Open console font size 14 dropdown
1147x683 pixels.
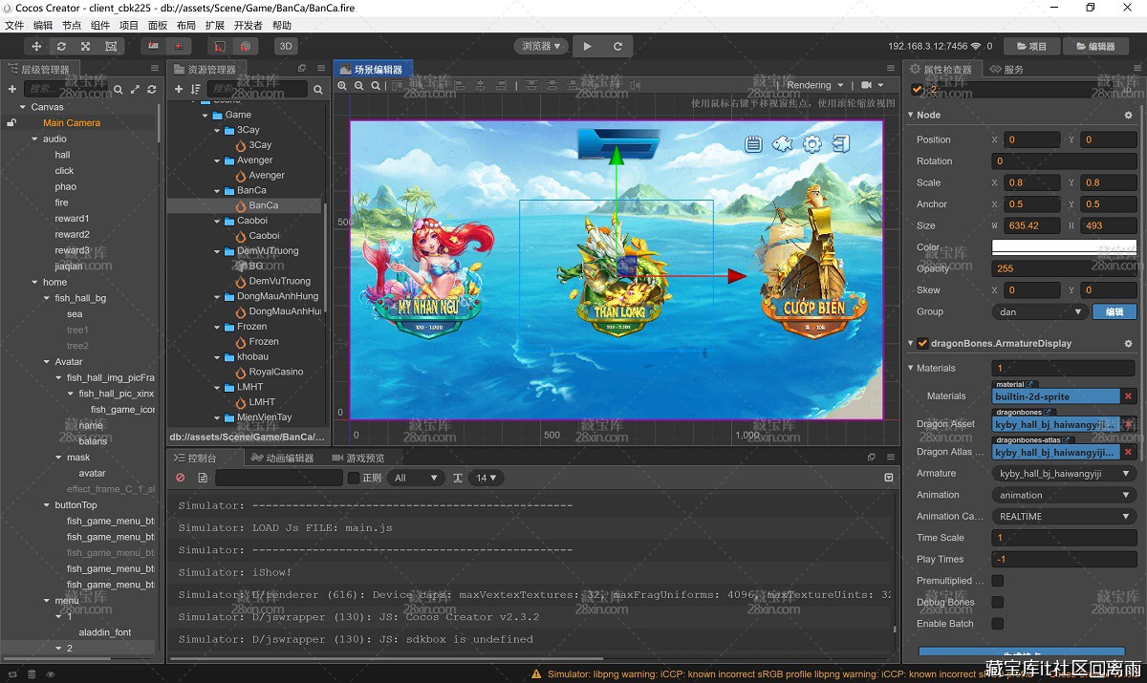pyautogui.click(x=487, y=478)
